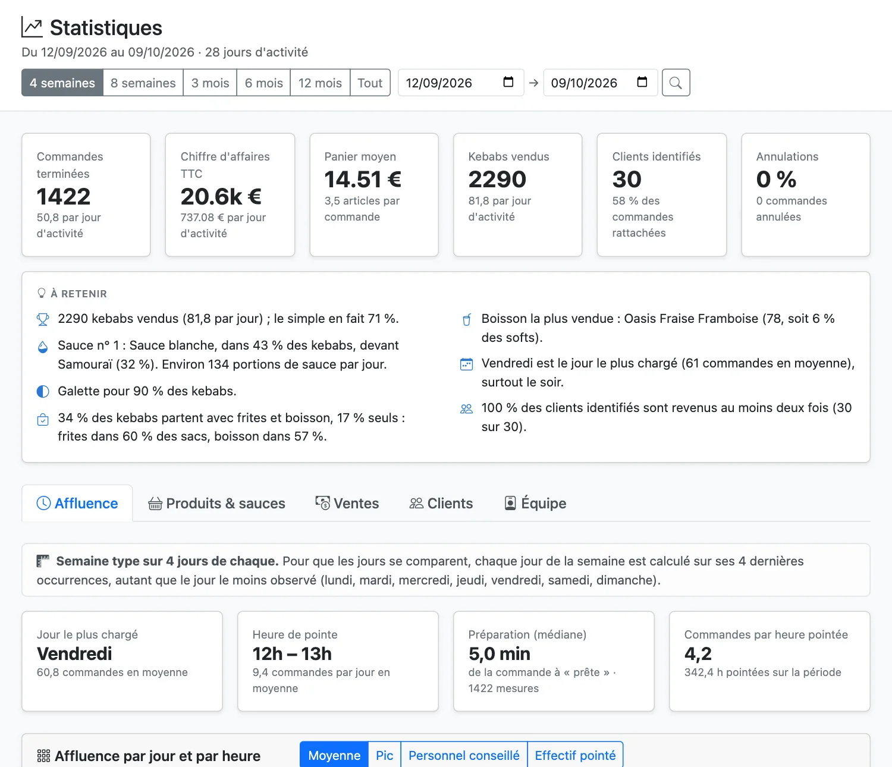Viewport: 892px width, 767px height.
Task: Click the Chiffre d'affaires TTC card
Action: click(230, 195)
